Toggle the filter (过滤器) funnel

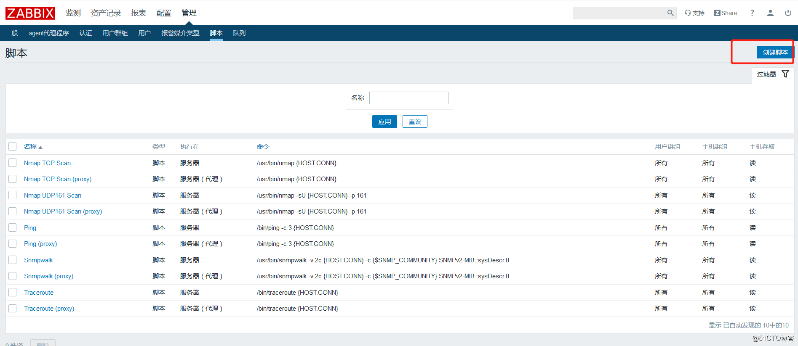click(x=785, y=74)
